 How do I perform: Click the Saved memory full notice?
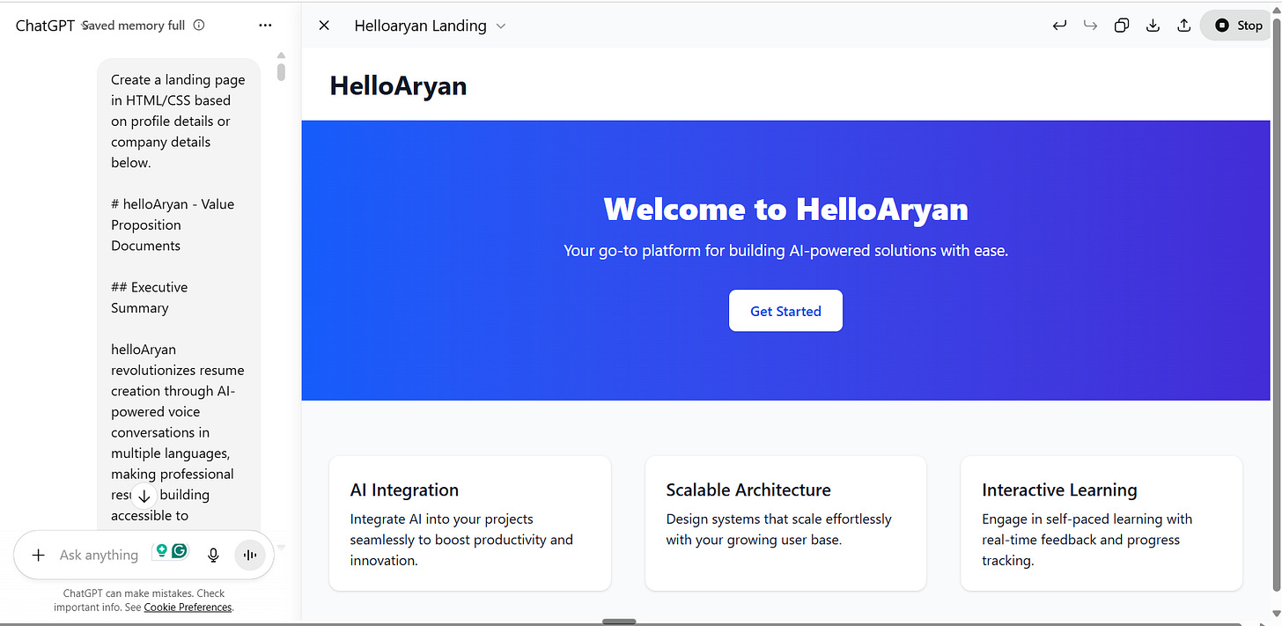point(134,26)
